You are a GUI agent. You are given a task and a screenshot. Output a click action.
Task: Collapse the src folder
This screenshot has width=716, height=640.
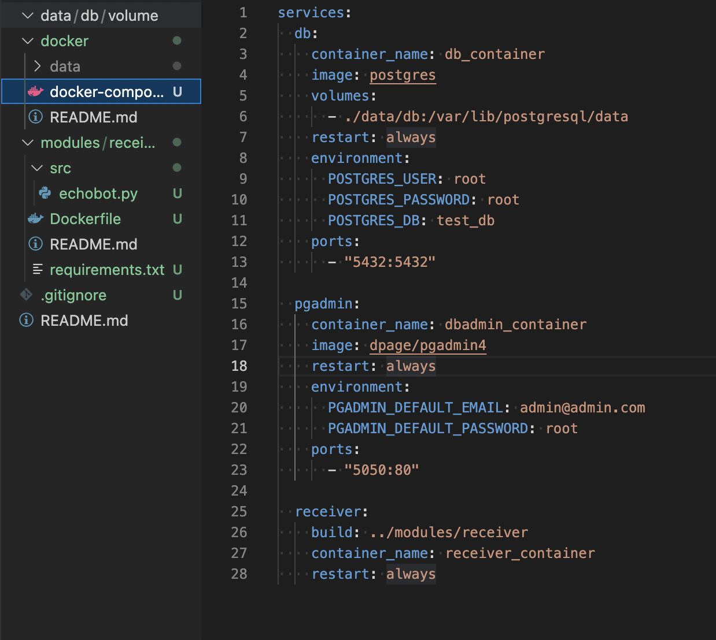(37, 168)
